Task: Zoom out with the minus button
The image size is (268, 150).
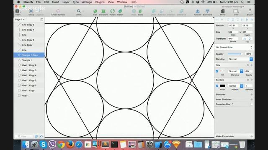Action: pyautogui.click(x=75, y=11)
